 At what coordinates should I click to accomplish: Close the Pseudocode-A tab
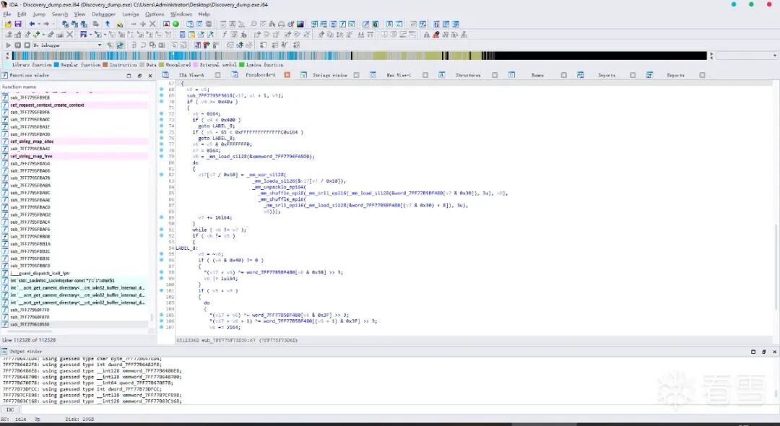point(287,75)
